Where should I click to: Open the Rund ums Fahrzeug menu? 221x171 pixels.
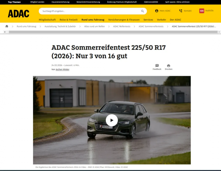point(93,20)
